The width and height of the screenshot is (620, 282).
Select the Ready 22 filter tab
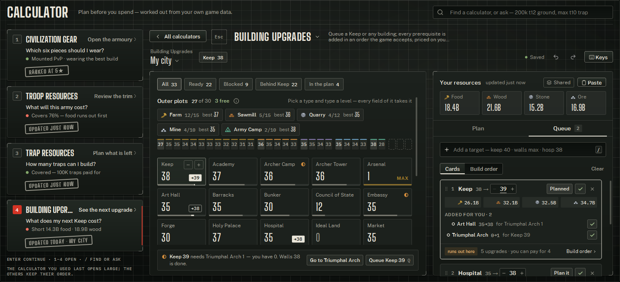tap(200, 84)
